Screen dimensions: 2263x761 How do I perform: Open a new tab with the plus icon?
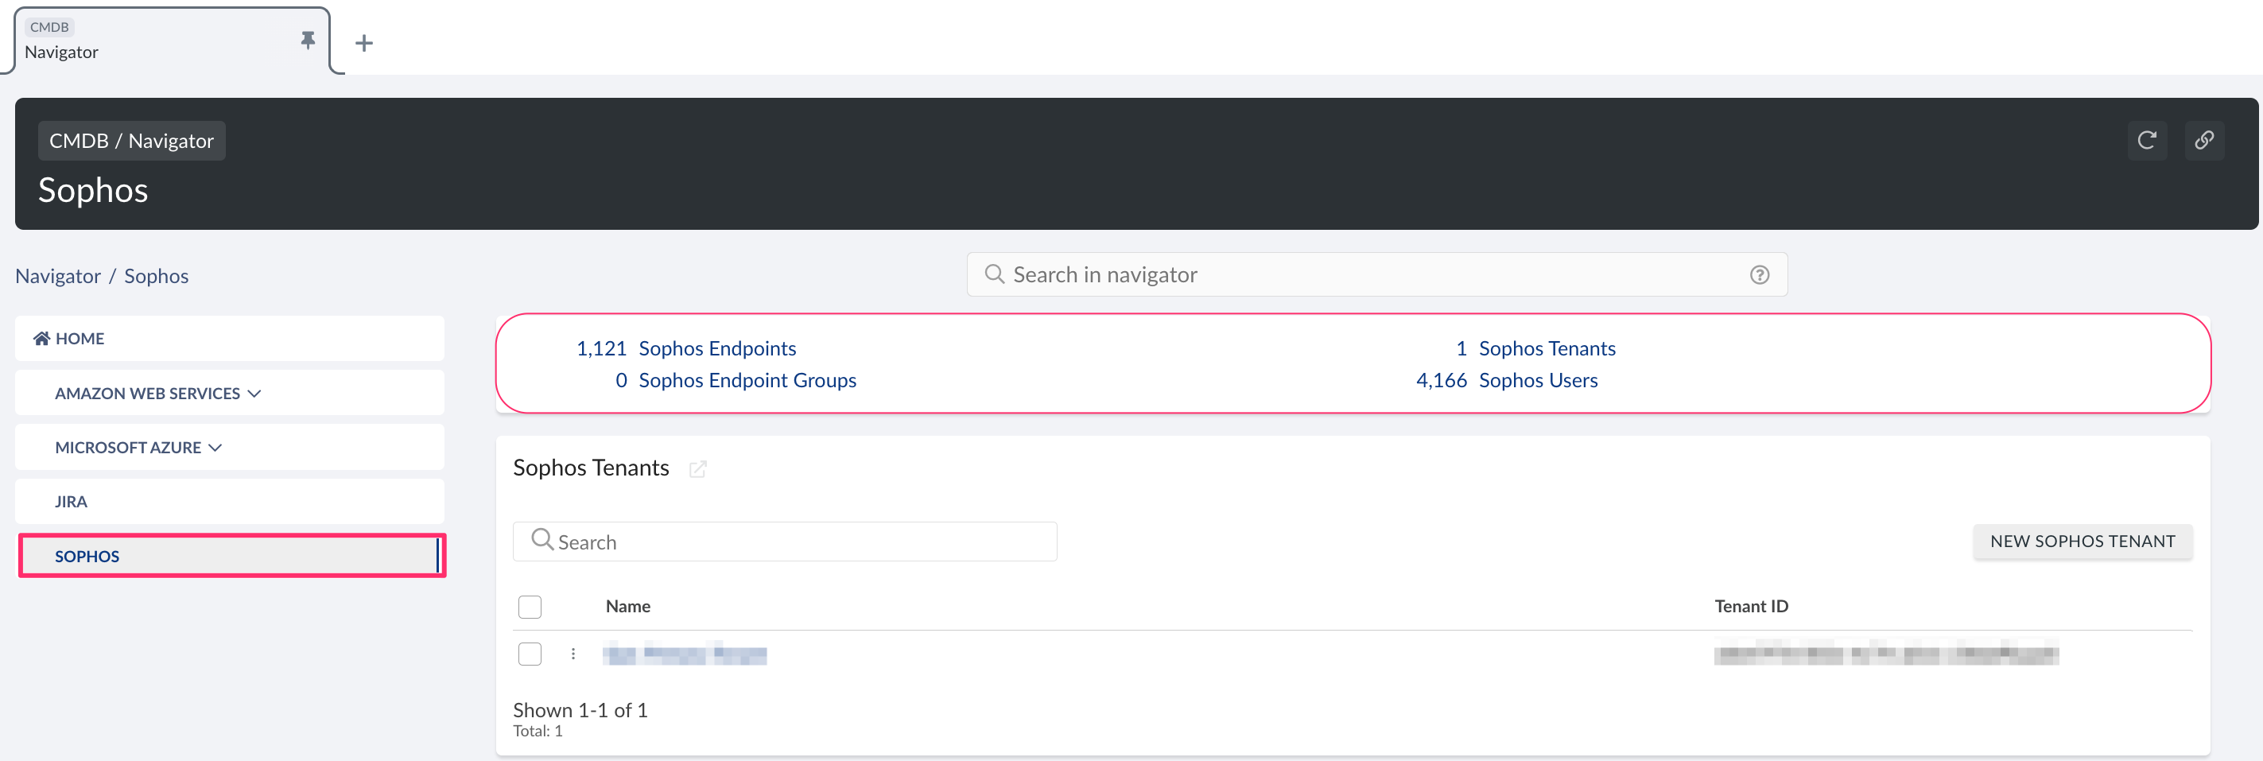pyautogui.click(x=363, y=42)
